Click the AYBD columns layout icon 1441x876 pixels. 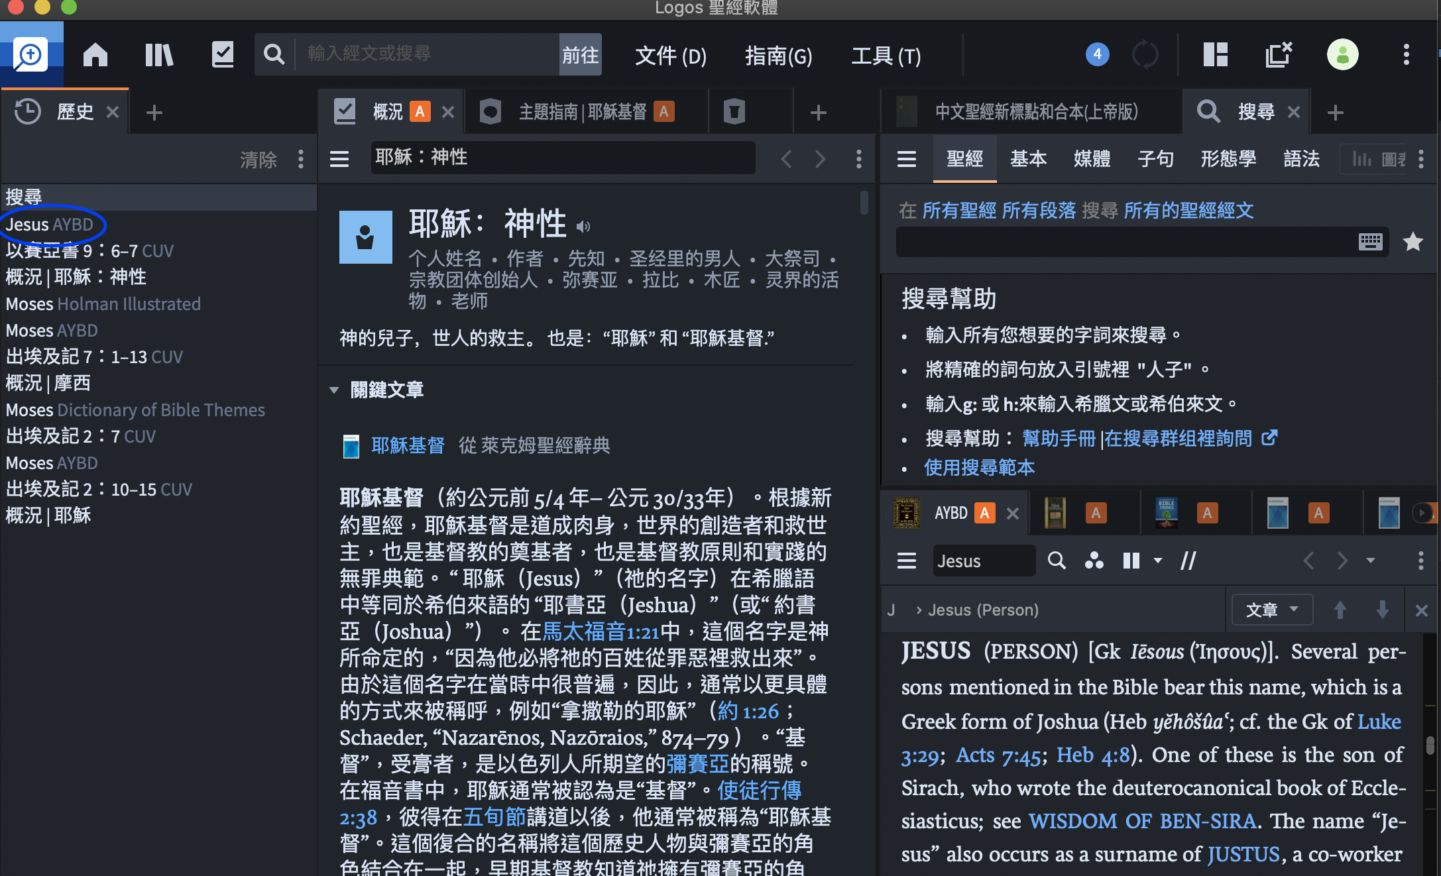[x=1131, y=561]
